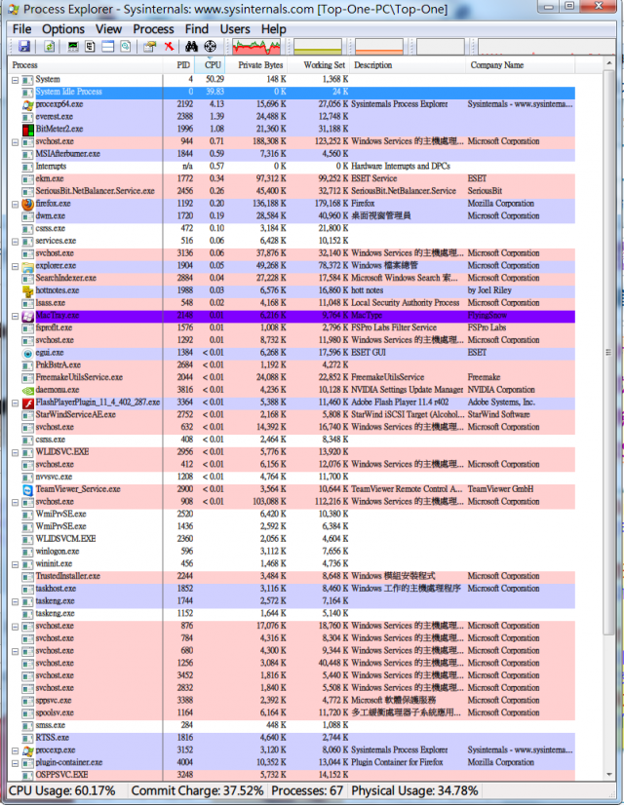
Task: Collapse the firefox.exe tree node
Action: pos(15,204)
